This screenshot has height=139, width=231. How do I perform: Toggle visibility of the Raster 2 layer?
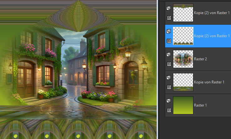point(169,64)
